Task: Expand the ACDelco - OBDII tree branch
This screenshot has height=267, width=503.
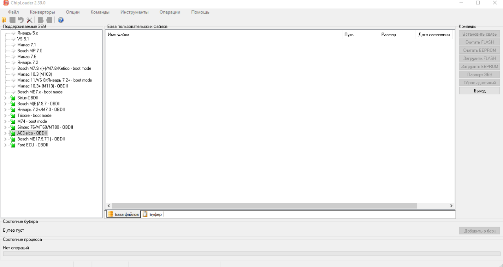Action: (x=5, y=133)
